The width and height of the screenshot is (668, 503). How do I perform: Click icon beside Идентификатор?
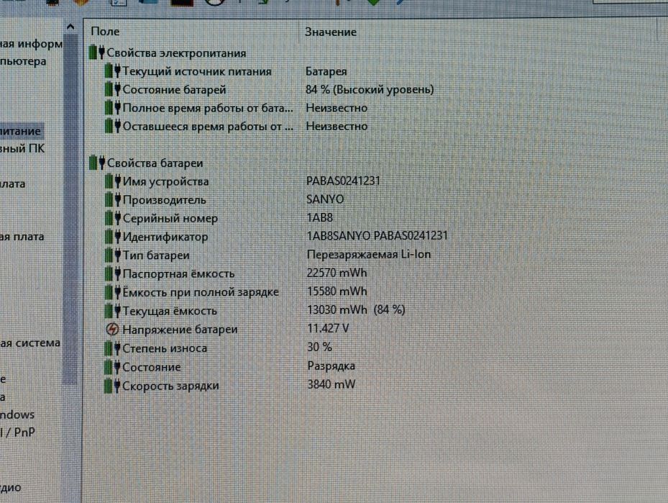[x=113, y=236]
